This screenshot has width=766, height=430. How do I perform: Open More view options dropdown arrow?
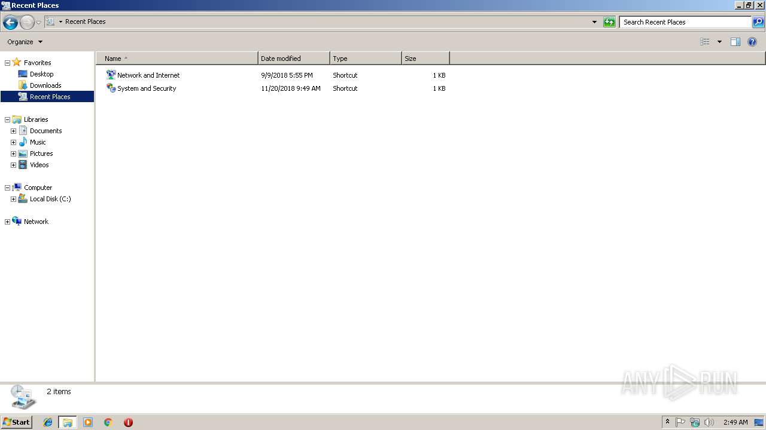pyautogui.click(x=719, y=42)
